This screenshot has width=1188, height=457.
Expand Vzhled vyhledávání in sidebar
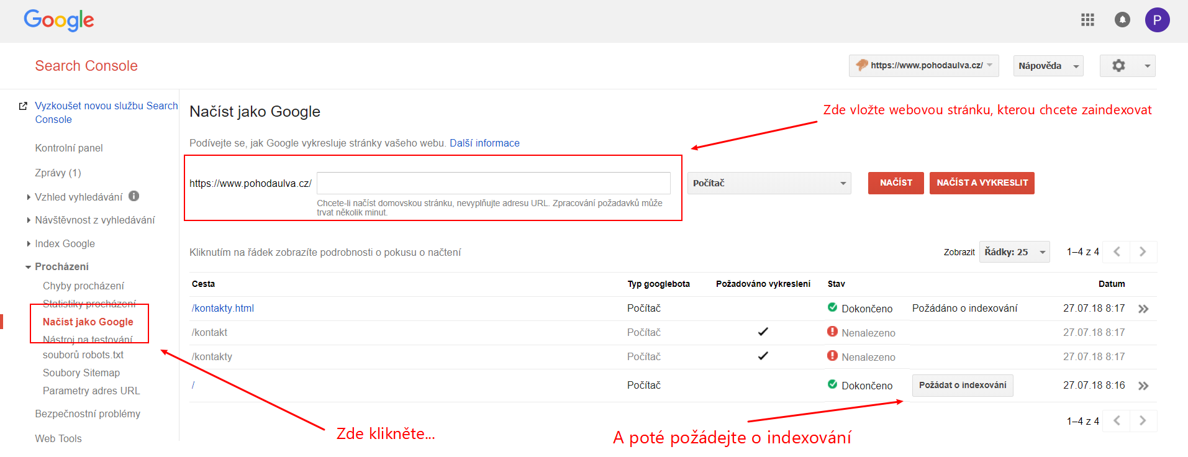78,197
